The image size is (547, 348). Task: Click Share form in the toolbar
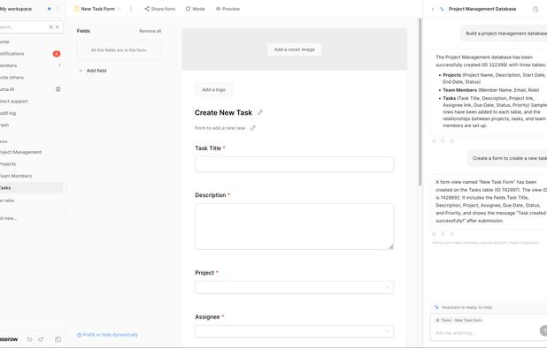coord(160,9)
